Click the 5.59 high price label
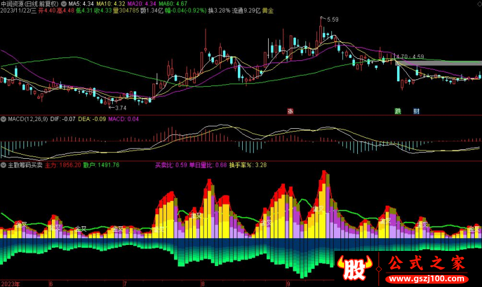 pyautogui.click(x=333, y=20)
